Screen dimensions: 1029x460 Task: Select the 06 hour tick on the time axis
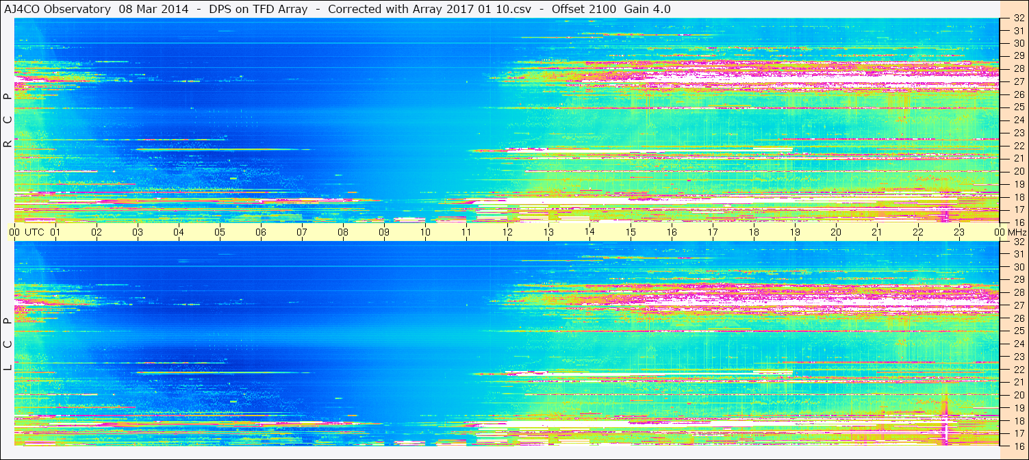(x=261, y=232)
